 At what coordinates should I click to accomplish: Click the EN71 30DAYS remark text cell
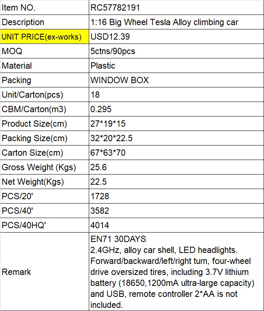click(176, 271)
